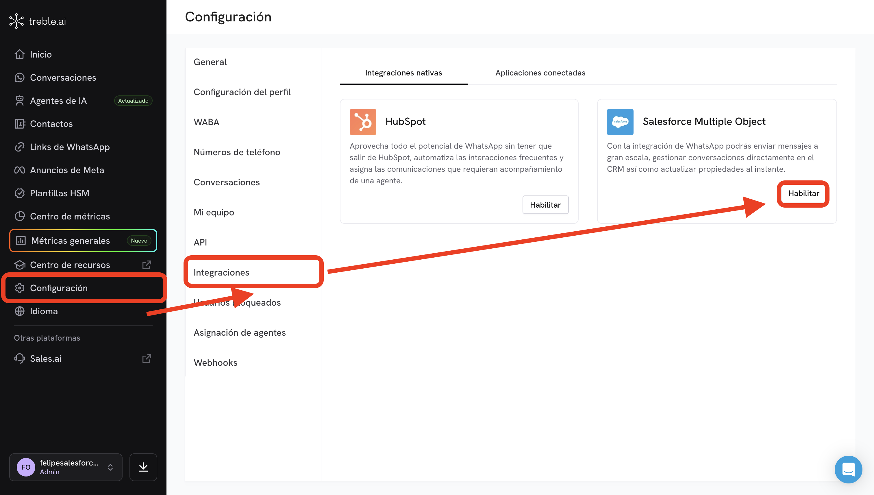Open the Webhooks settings section
This screenshot has height=495, width=874.
click(x=215, y=362)
